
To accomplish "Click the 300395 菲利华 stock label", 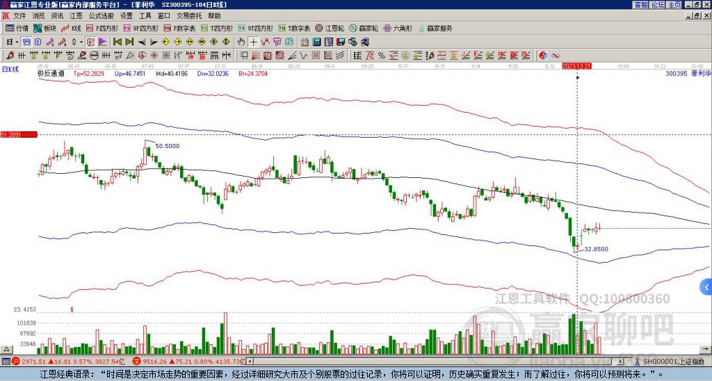I will [x=688, y=73].
